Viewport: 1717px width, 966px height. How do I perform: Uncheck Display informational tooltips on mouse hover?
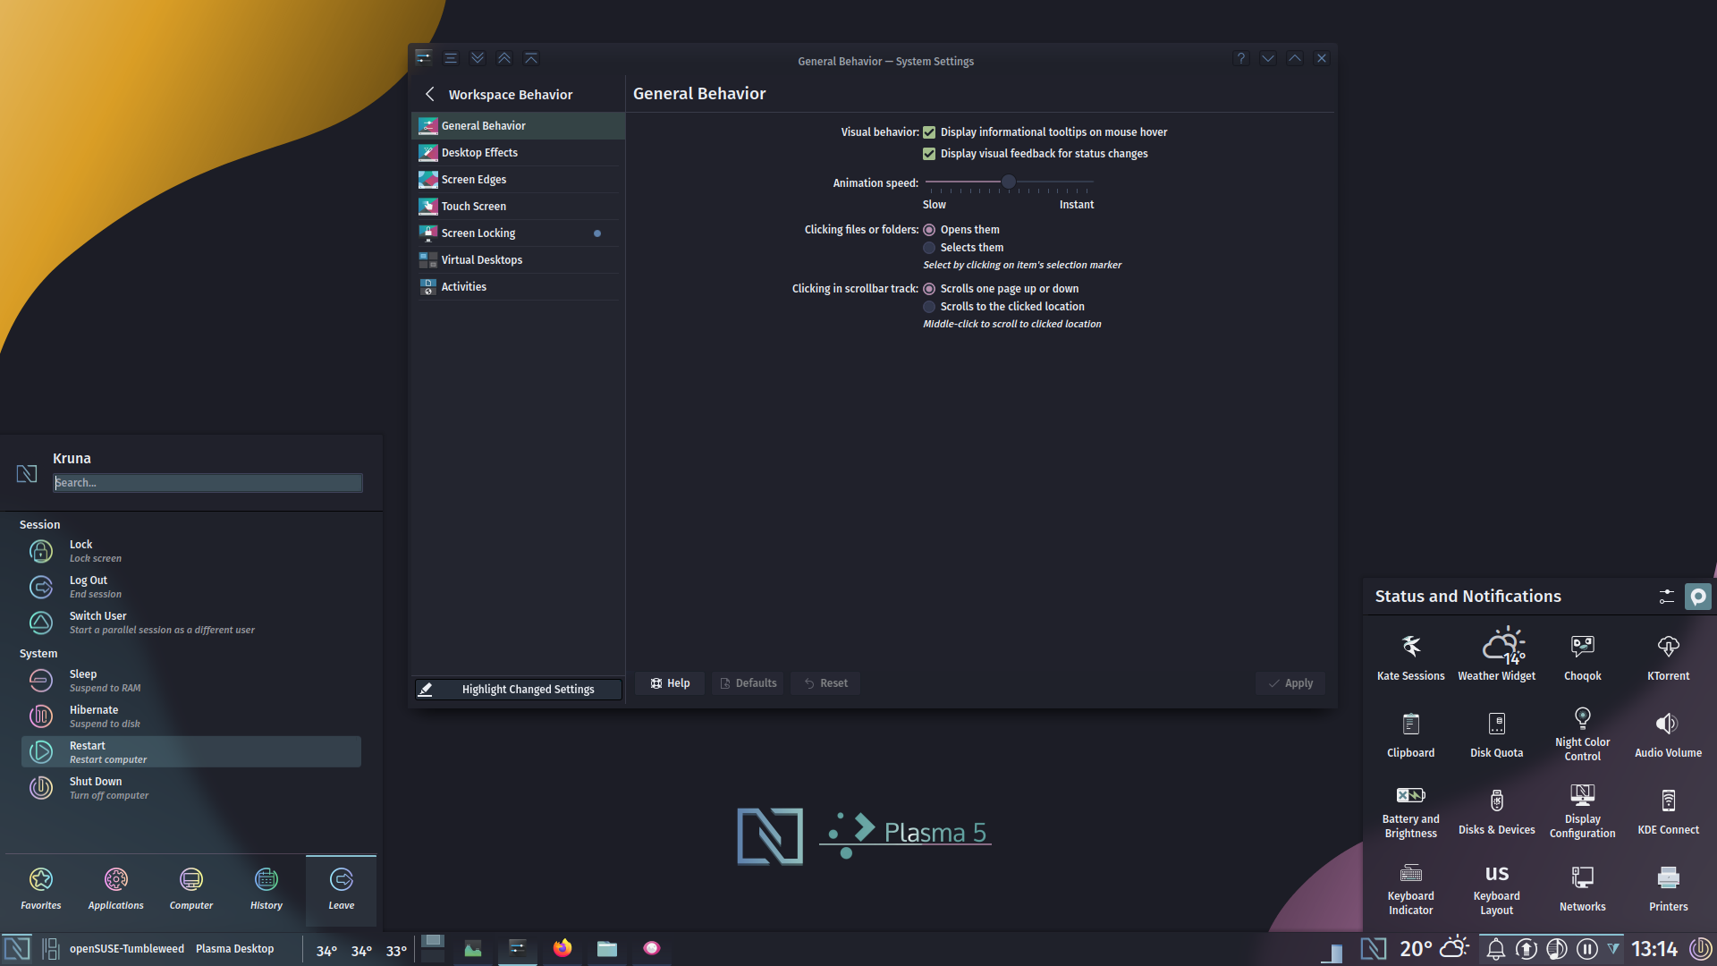coord(929,132)
